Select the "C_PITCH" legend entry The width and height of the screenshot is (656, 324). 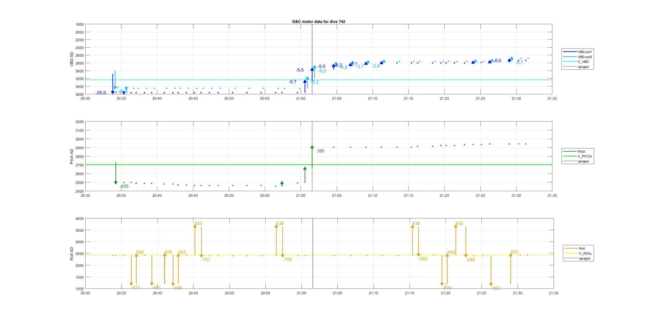(x=584, y=156)
